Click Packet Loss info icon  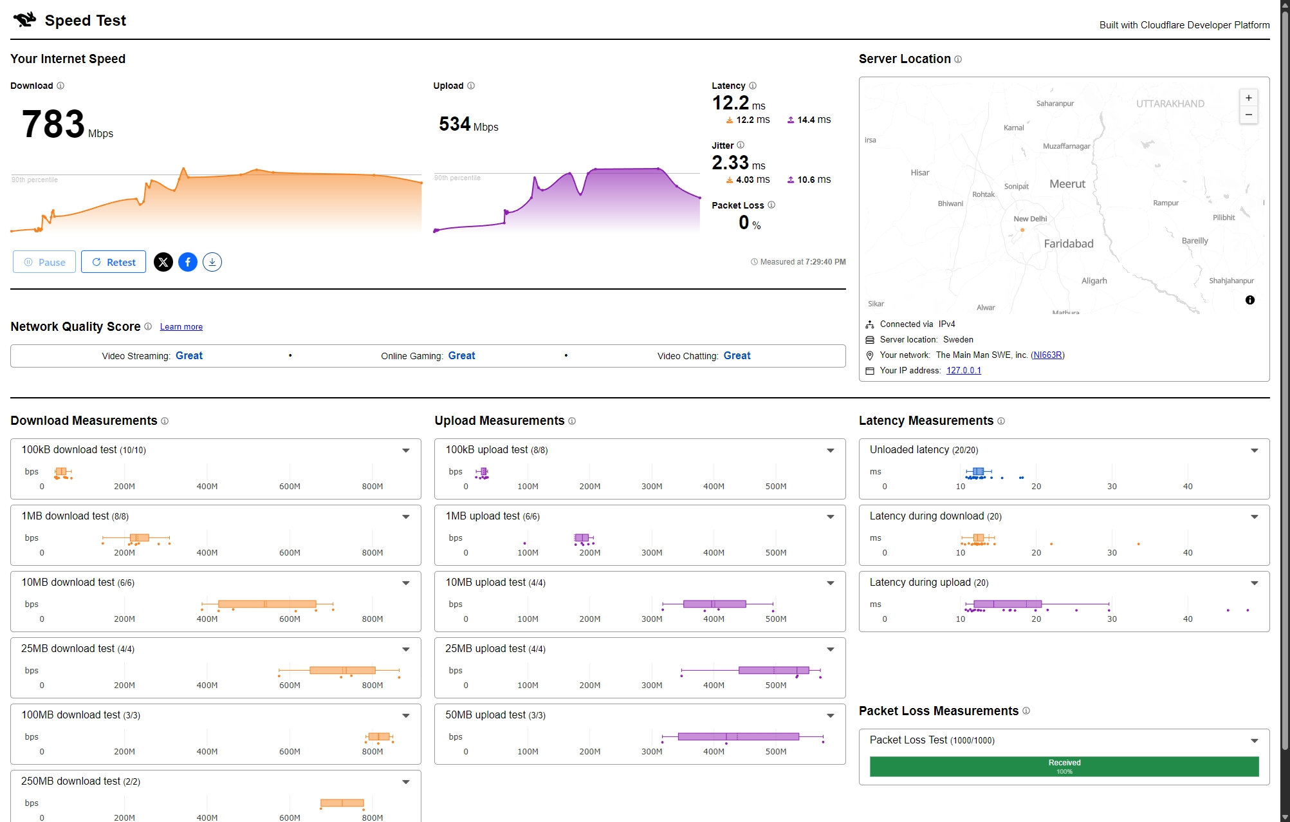771,205
